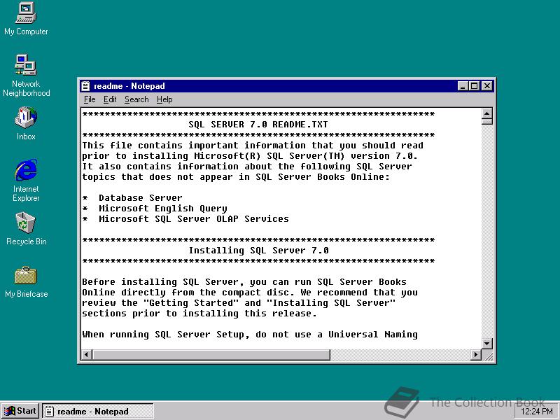Click vertical scrollbar up arrow
Viewport: 560px width, 420px height.
[x=486, y=113]
